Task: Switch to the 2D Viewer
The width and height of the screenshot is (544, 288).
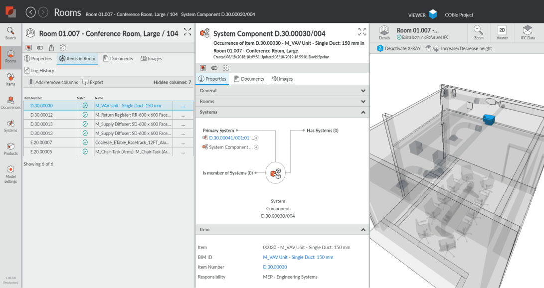Action: point(502,33)
